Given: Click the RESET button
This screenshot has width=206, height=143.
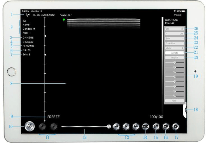Looking at the screenshot, I should (174, 101).
